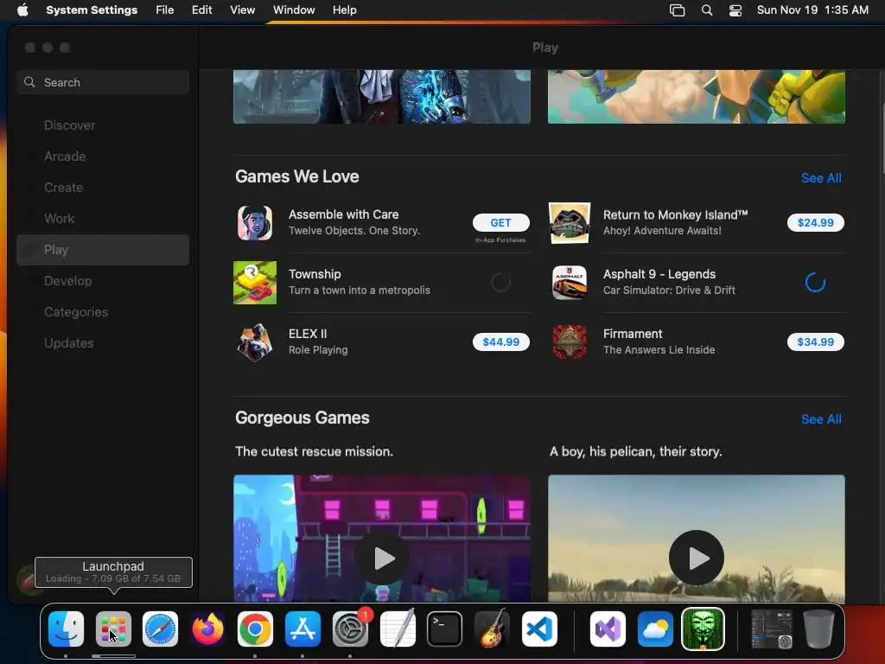Buy ELEX II for $44.99
This screenshot has height=664, width=885.
500,342
